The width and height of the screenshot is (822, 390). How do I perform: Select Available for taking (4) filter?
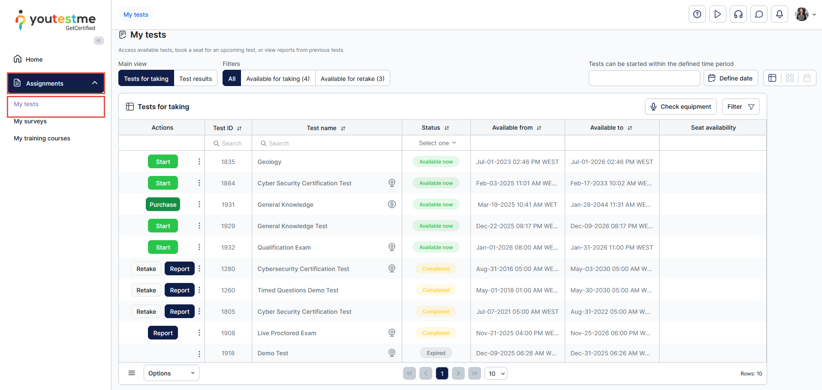pos(277,78)
